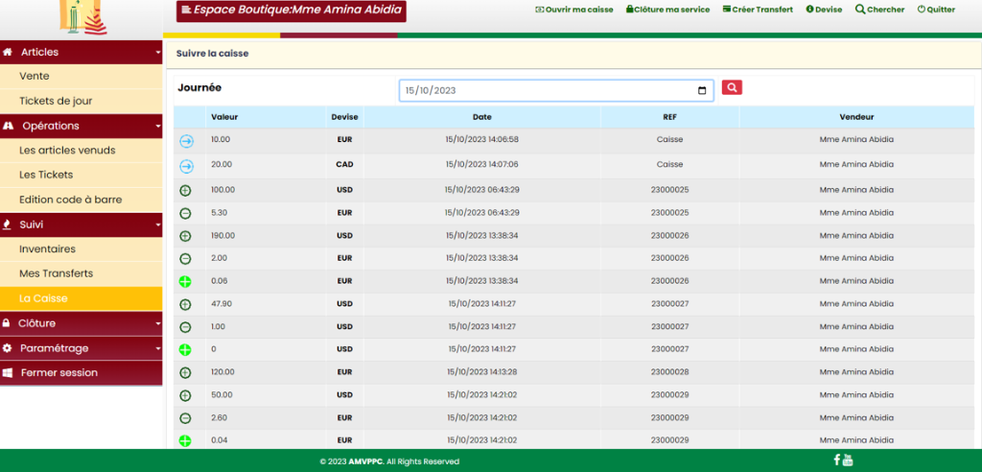Screen dimensions: 982x472
Task: Click Clôture ma service link
Action: point(667,10)
